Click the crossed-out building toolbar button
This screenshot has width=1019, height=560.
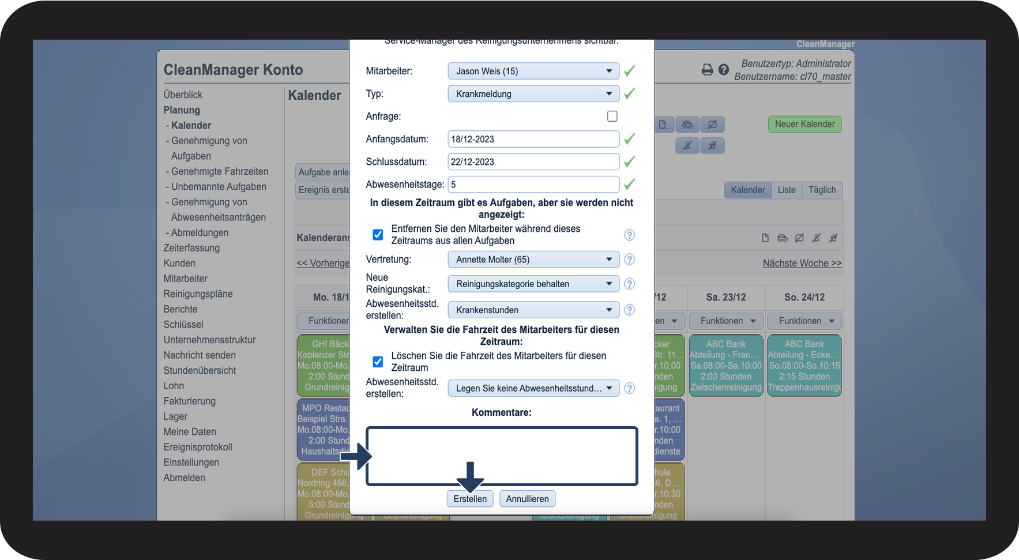(x=713, y=146)
